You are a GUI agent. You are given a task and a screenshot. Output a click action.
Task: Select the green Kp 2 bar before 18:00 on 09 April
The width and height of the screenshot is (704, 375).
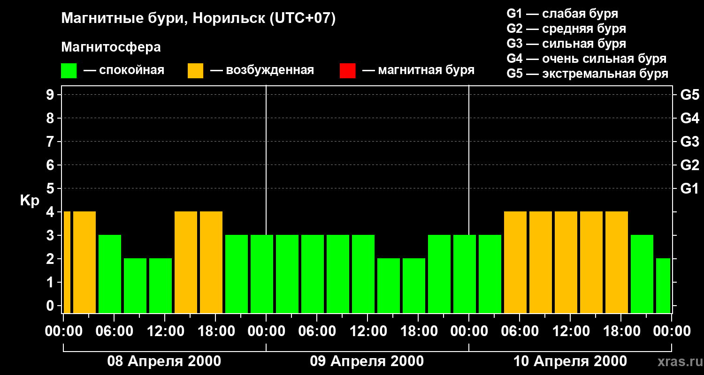click(x=389, y=285)
